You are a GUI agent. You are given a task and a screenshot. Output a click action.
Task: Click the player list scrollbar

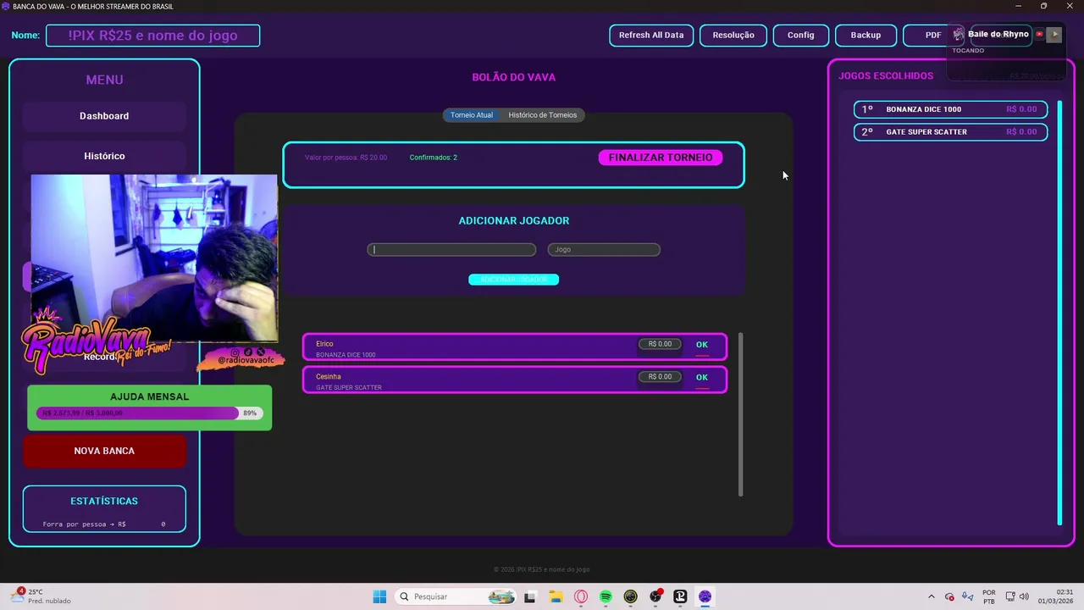(x=741, y=414)
